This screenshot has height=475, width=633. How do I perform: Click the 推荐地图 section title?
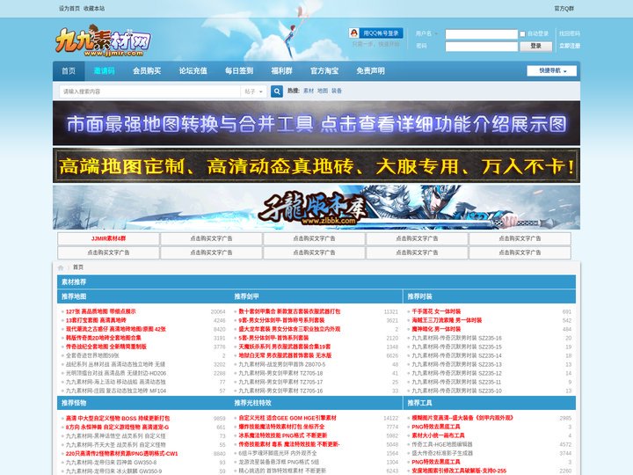coord(74,296)
